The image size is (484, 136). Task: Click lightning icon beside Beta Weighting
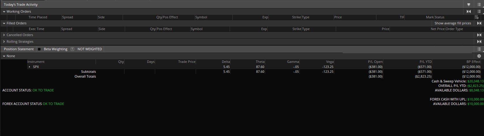coord(72,49)
